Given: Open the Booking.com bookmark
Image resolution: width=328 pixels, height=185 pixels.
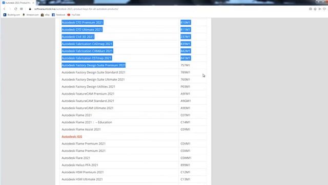Looking at the screenshot, I should (12, 15).
